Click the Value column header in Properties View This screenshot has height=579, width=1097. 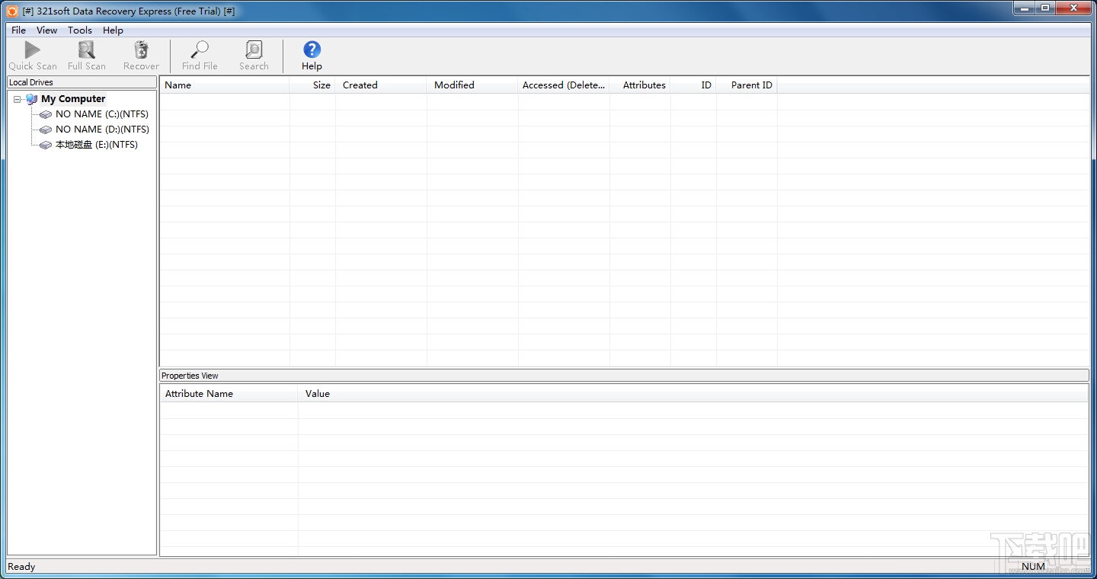(693, 394)
